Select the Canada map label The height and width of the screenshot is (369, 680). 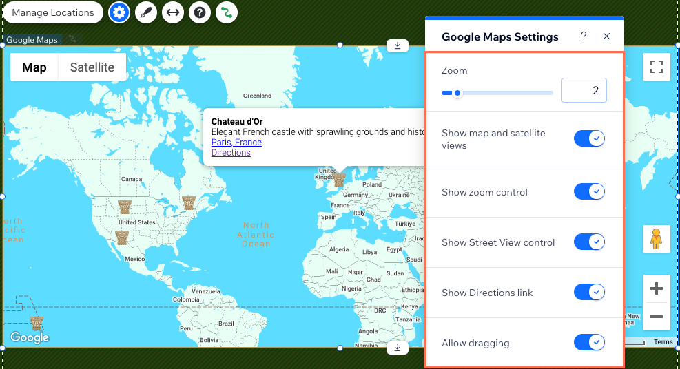pyautogui.click(x=132, y=179)
